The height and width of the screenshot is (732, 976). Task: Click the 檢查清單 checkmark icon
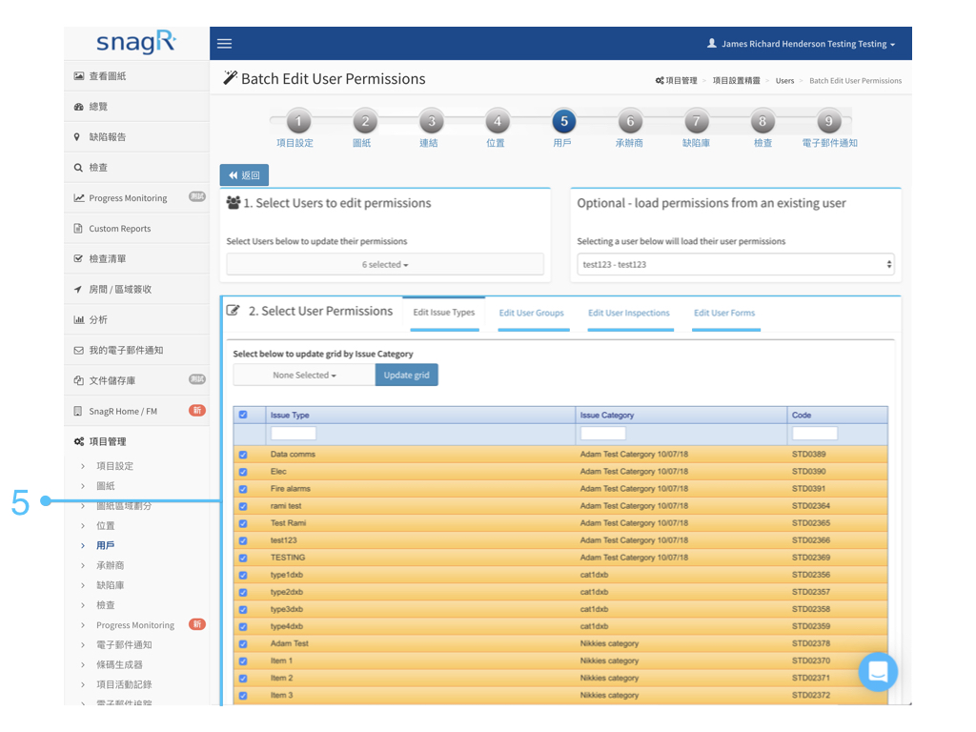78,258
